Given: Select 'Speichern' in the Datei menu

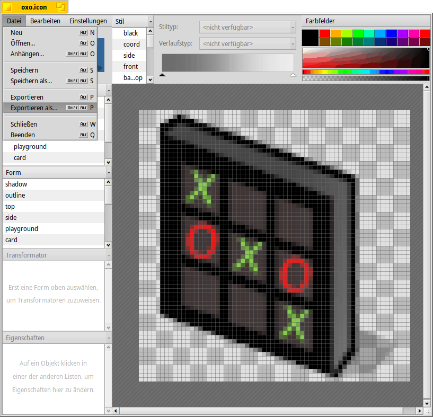Looking at the screenshot, I should [x=24, y=70].
